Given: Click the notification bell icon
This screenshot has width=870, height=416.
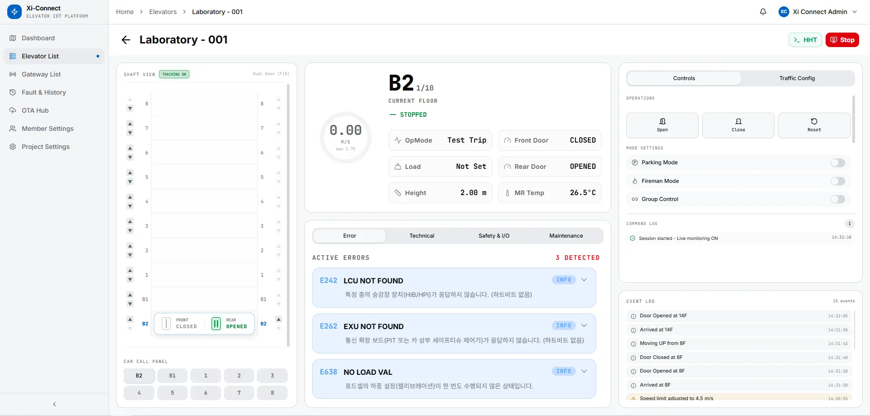Looking at the screenshot, I should [763, 12].
